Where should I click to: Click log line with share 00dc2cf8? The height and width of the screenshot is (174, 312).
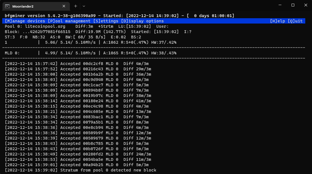coord(77,64)
